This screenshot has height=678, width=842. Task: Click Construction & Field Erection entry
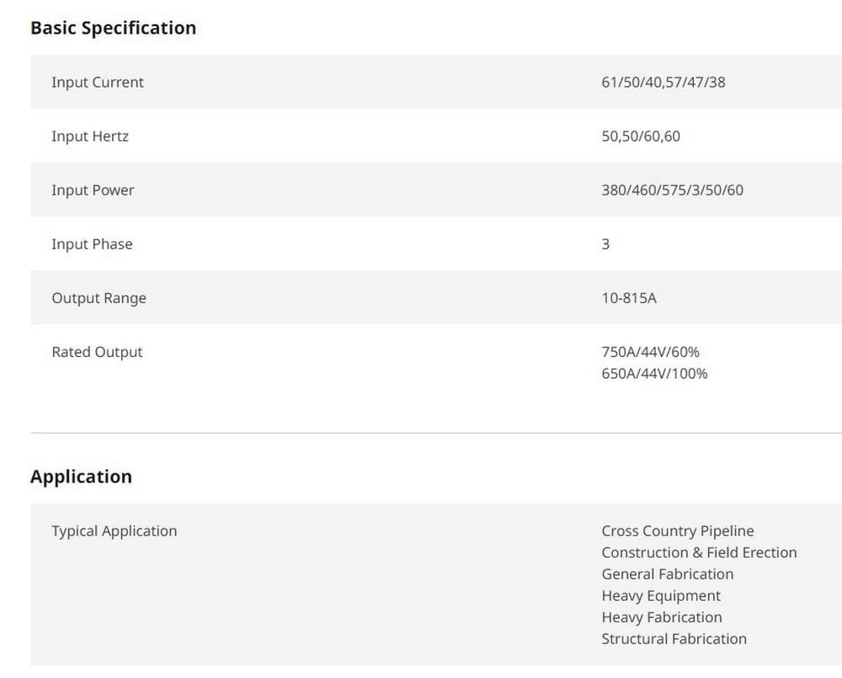[x=699, y=553]
